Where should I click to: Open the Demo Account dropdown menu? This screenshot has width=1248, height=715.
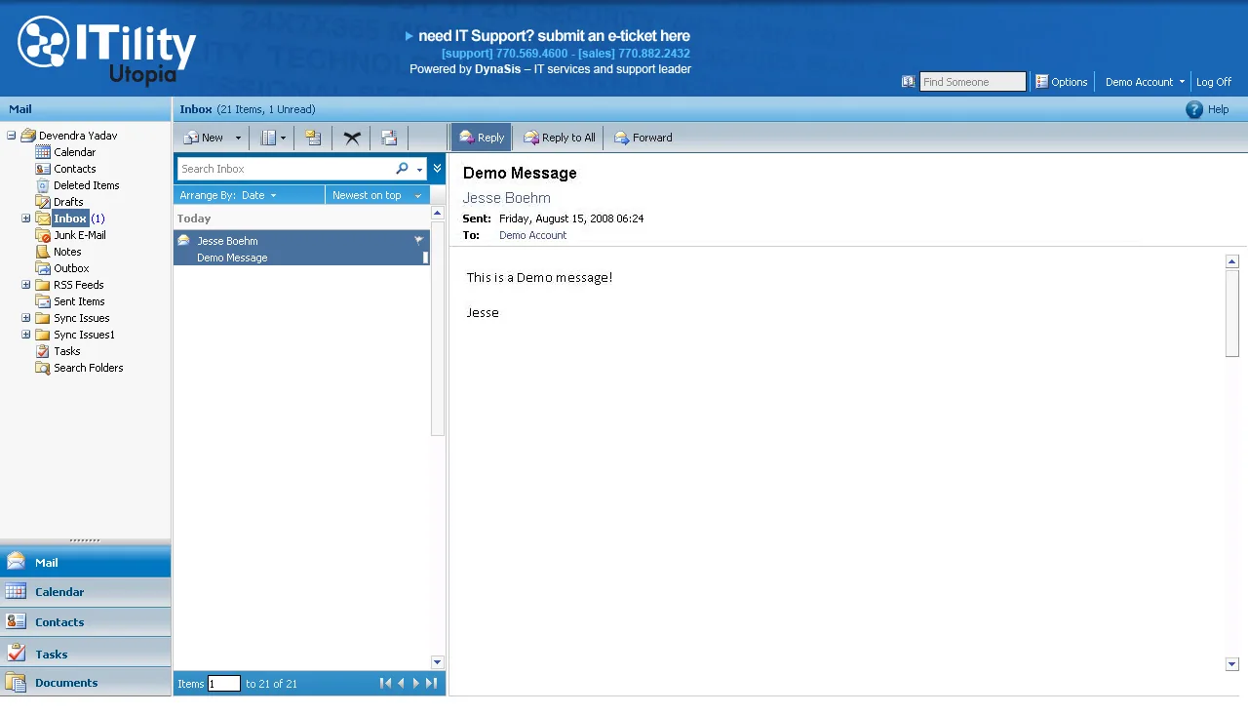(x=1145, y=82)
